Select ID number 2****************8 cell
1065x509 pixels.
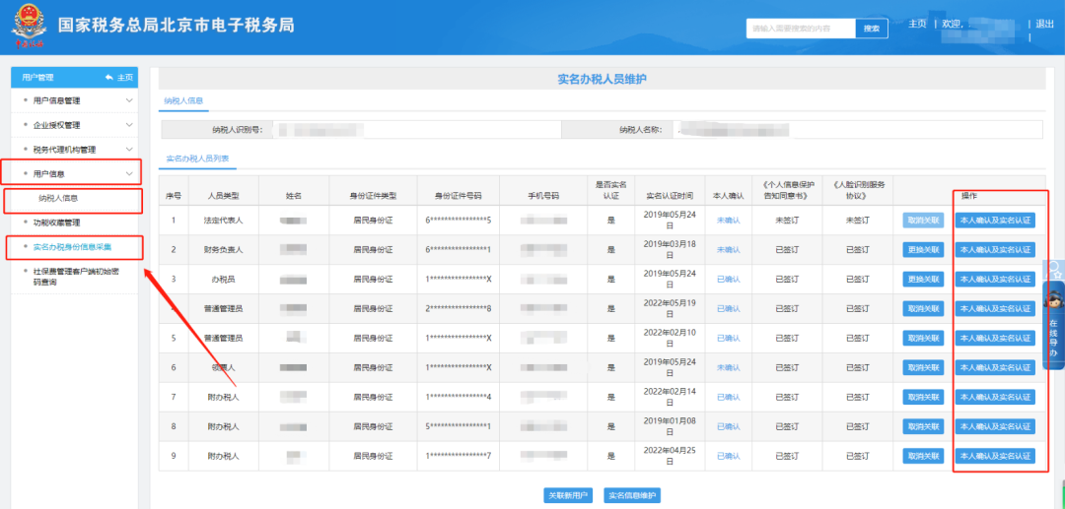459,308
